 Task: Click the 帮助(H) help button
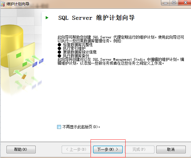tap(21, 149)
